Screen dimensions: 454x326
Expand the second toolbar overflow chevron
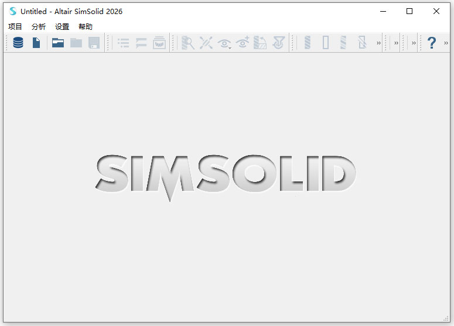pyautogui.click(x=396, y=43)
